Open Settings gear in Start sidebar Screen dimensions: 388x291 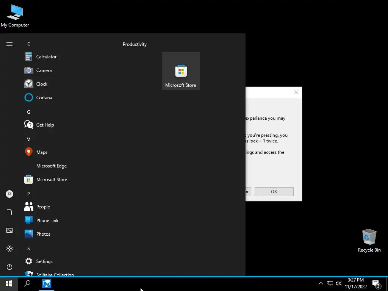click(9, 249)
